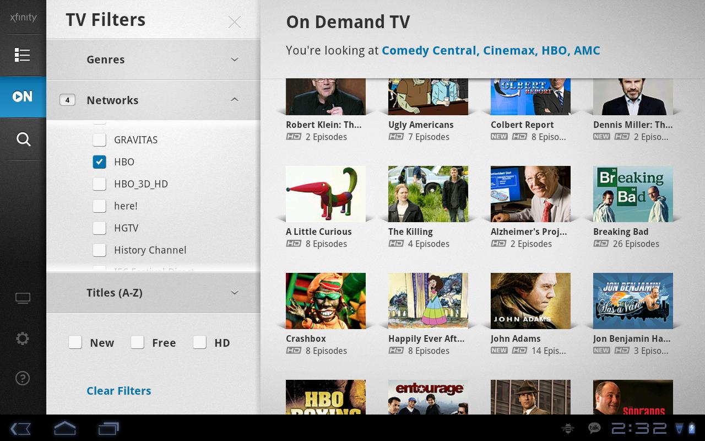
Task: Click '7 Episodes' under Ugly Americans
Action: (x=429, y=137)
